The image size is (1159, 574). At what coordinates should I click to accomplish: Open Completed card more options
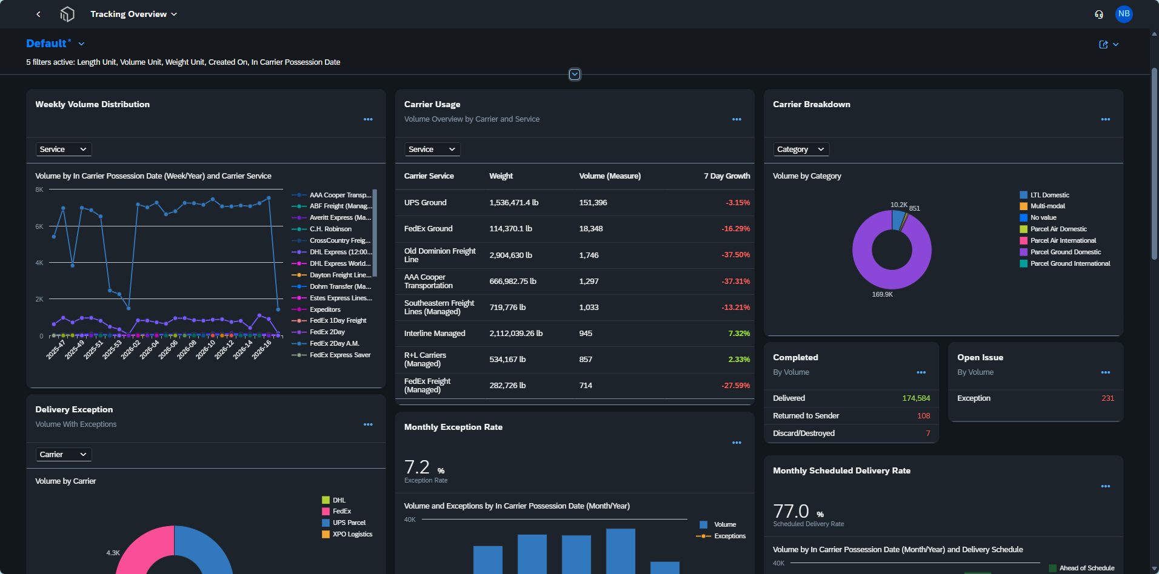(x=921, y=372)
